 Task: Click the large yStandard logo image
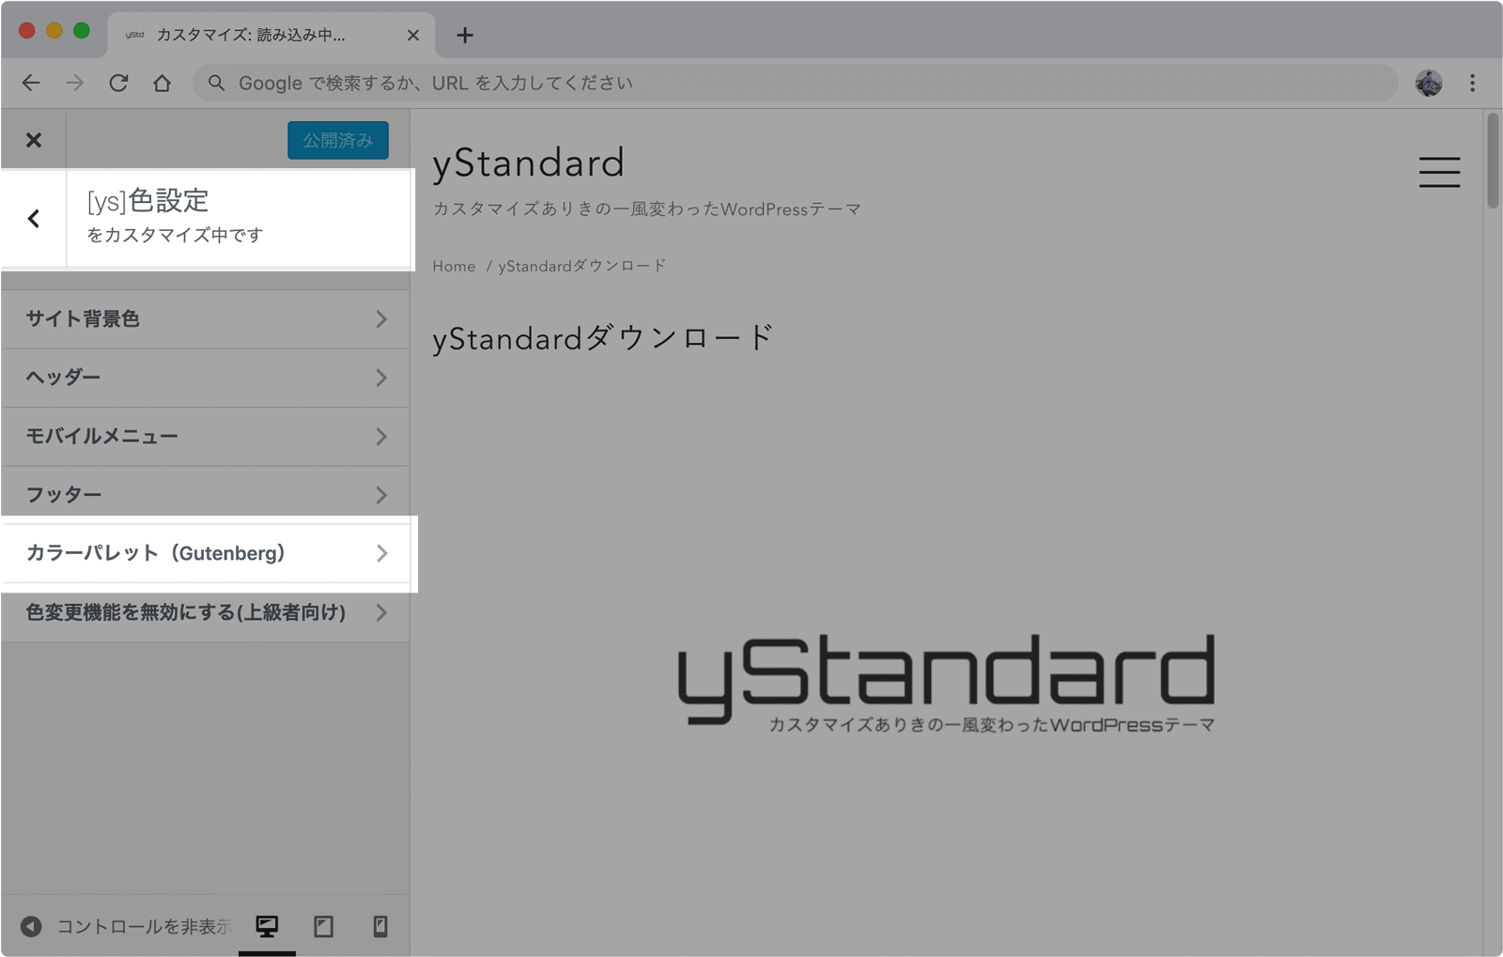pyautogui.click(x=946, y=683)
